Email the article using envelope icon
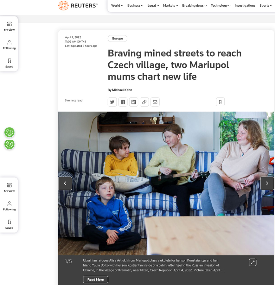Screen dimensions: 275x285 click(x=155, y=102)
